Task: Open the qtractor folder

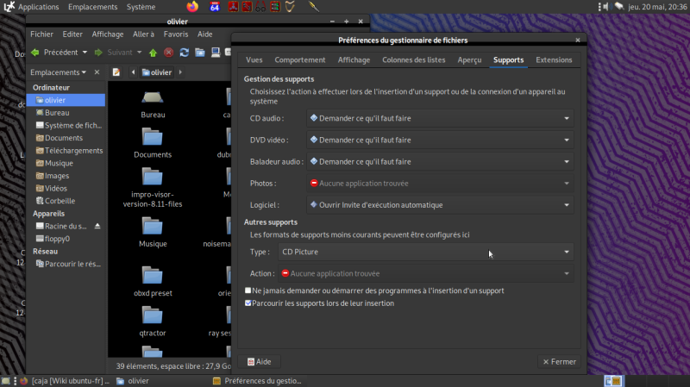Action: (x=153, y=321)
